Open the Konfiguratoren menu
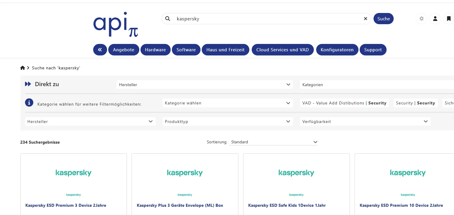 pos(337,50)
